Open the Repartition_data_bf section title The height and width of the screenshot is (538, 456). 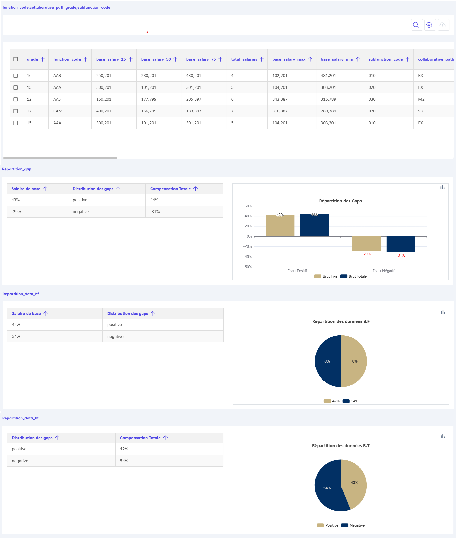click(21, 294)
